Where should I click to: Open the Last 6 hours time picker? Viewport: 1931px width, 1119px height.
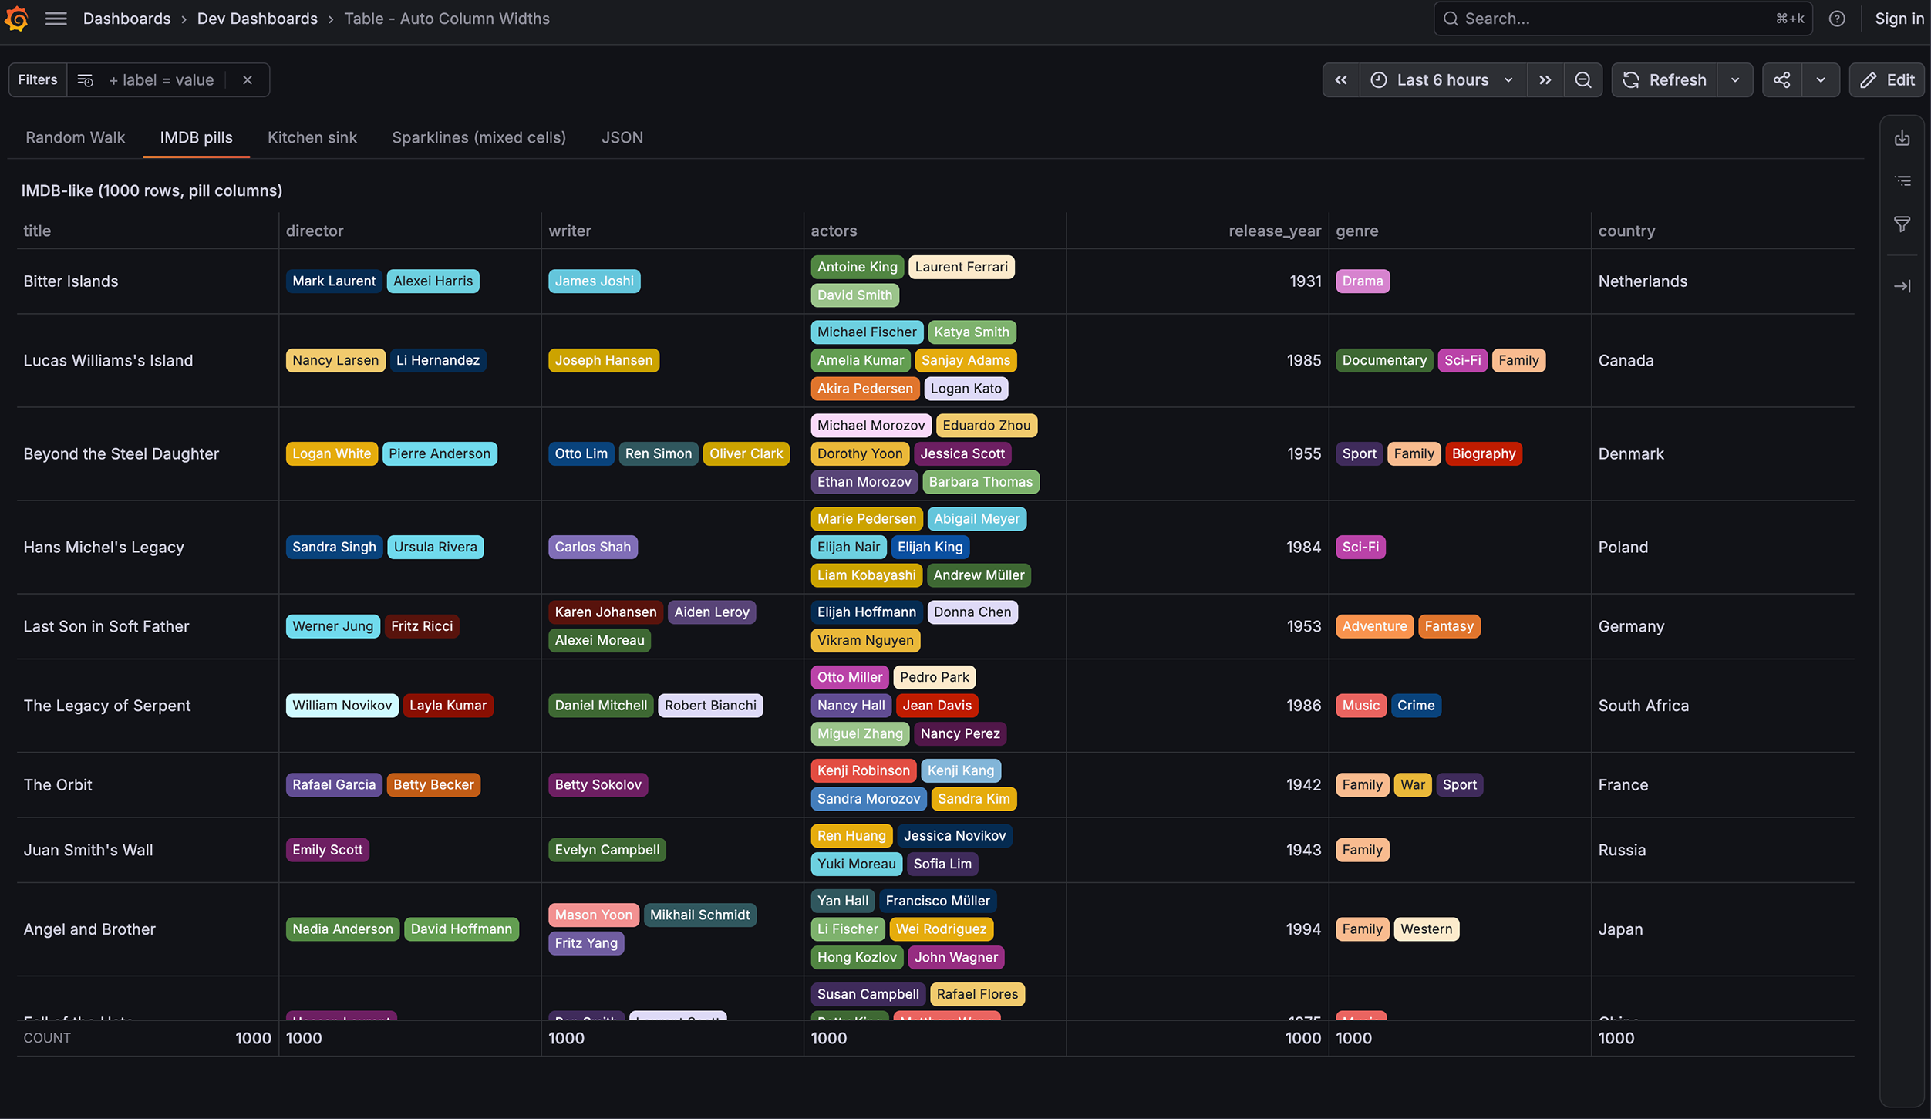[1443, 80]
